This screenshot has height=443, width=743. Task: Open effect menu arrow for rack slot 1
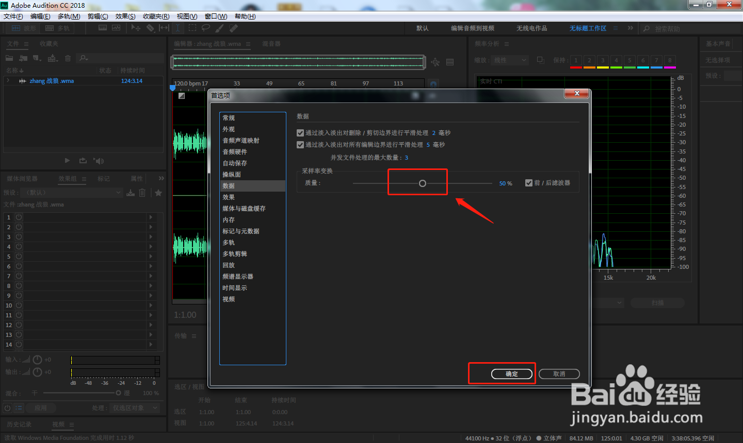(x=151, y=217)
